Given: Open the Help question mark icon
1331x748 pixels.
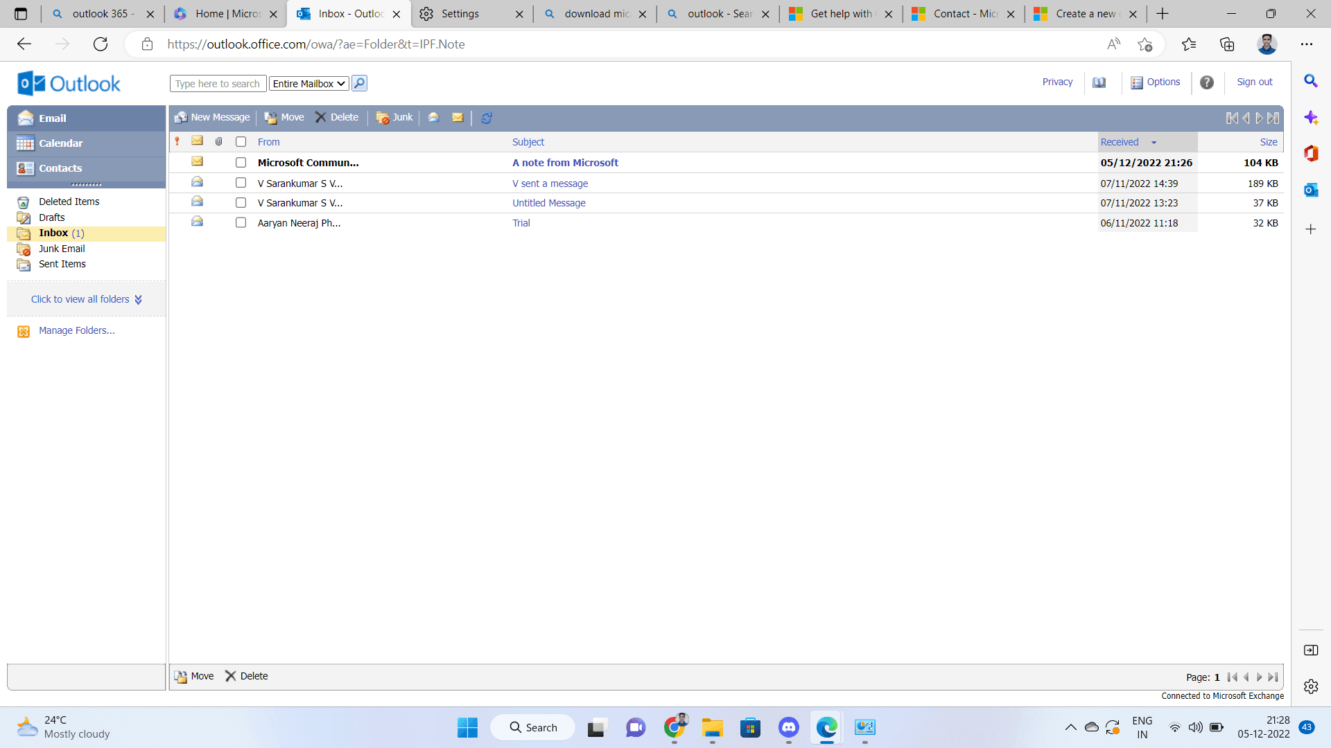Looking at the screenshot, I should pos(1207,82).
